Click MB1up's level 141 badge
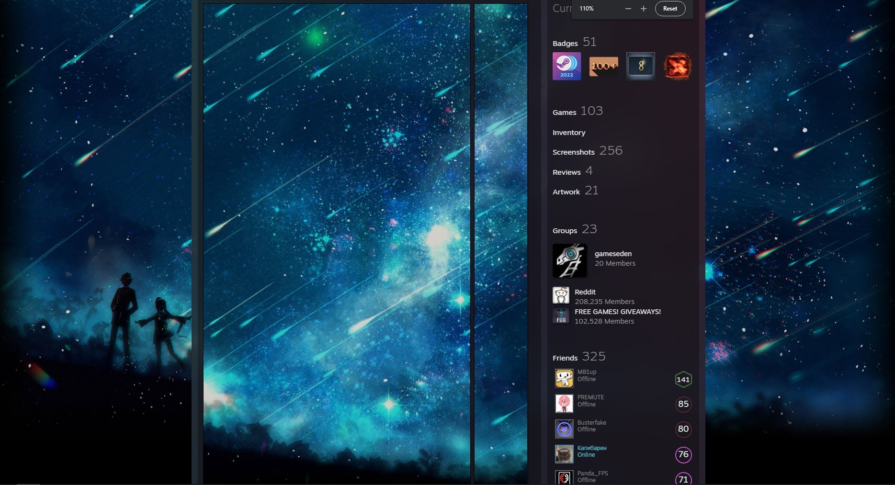Image resolution: width=895 pixels, height=485 pixels. 683,379
